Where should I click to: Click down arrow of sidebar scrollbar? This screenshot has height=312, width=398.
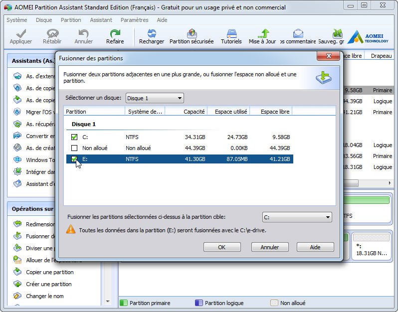[x=108, y=302]
